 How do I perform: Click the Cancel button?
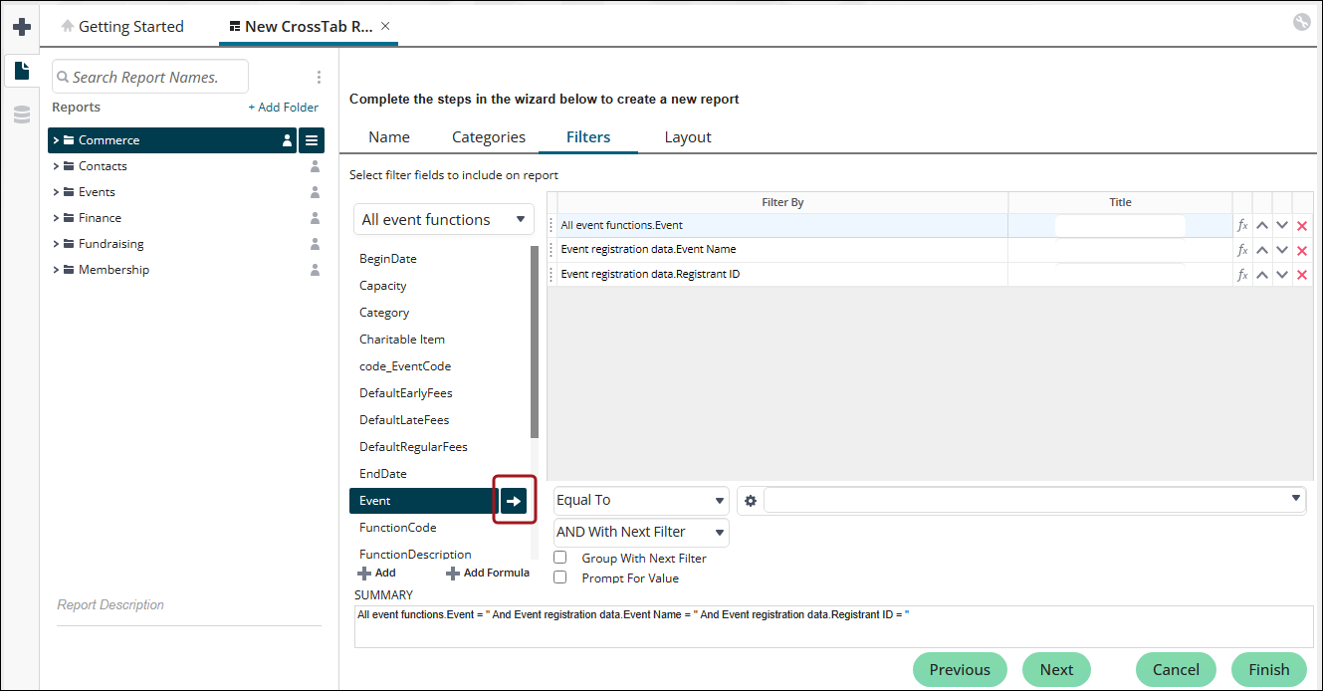coord(1176,670)
